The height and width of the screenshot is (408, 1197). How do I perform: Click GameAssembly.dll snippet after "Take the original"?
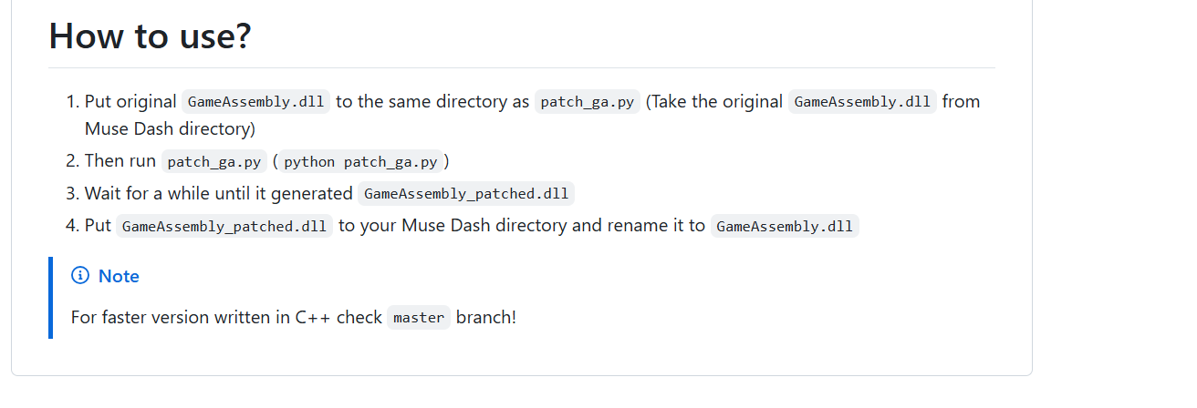[862, 102]
